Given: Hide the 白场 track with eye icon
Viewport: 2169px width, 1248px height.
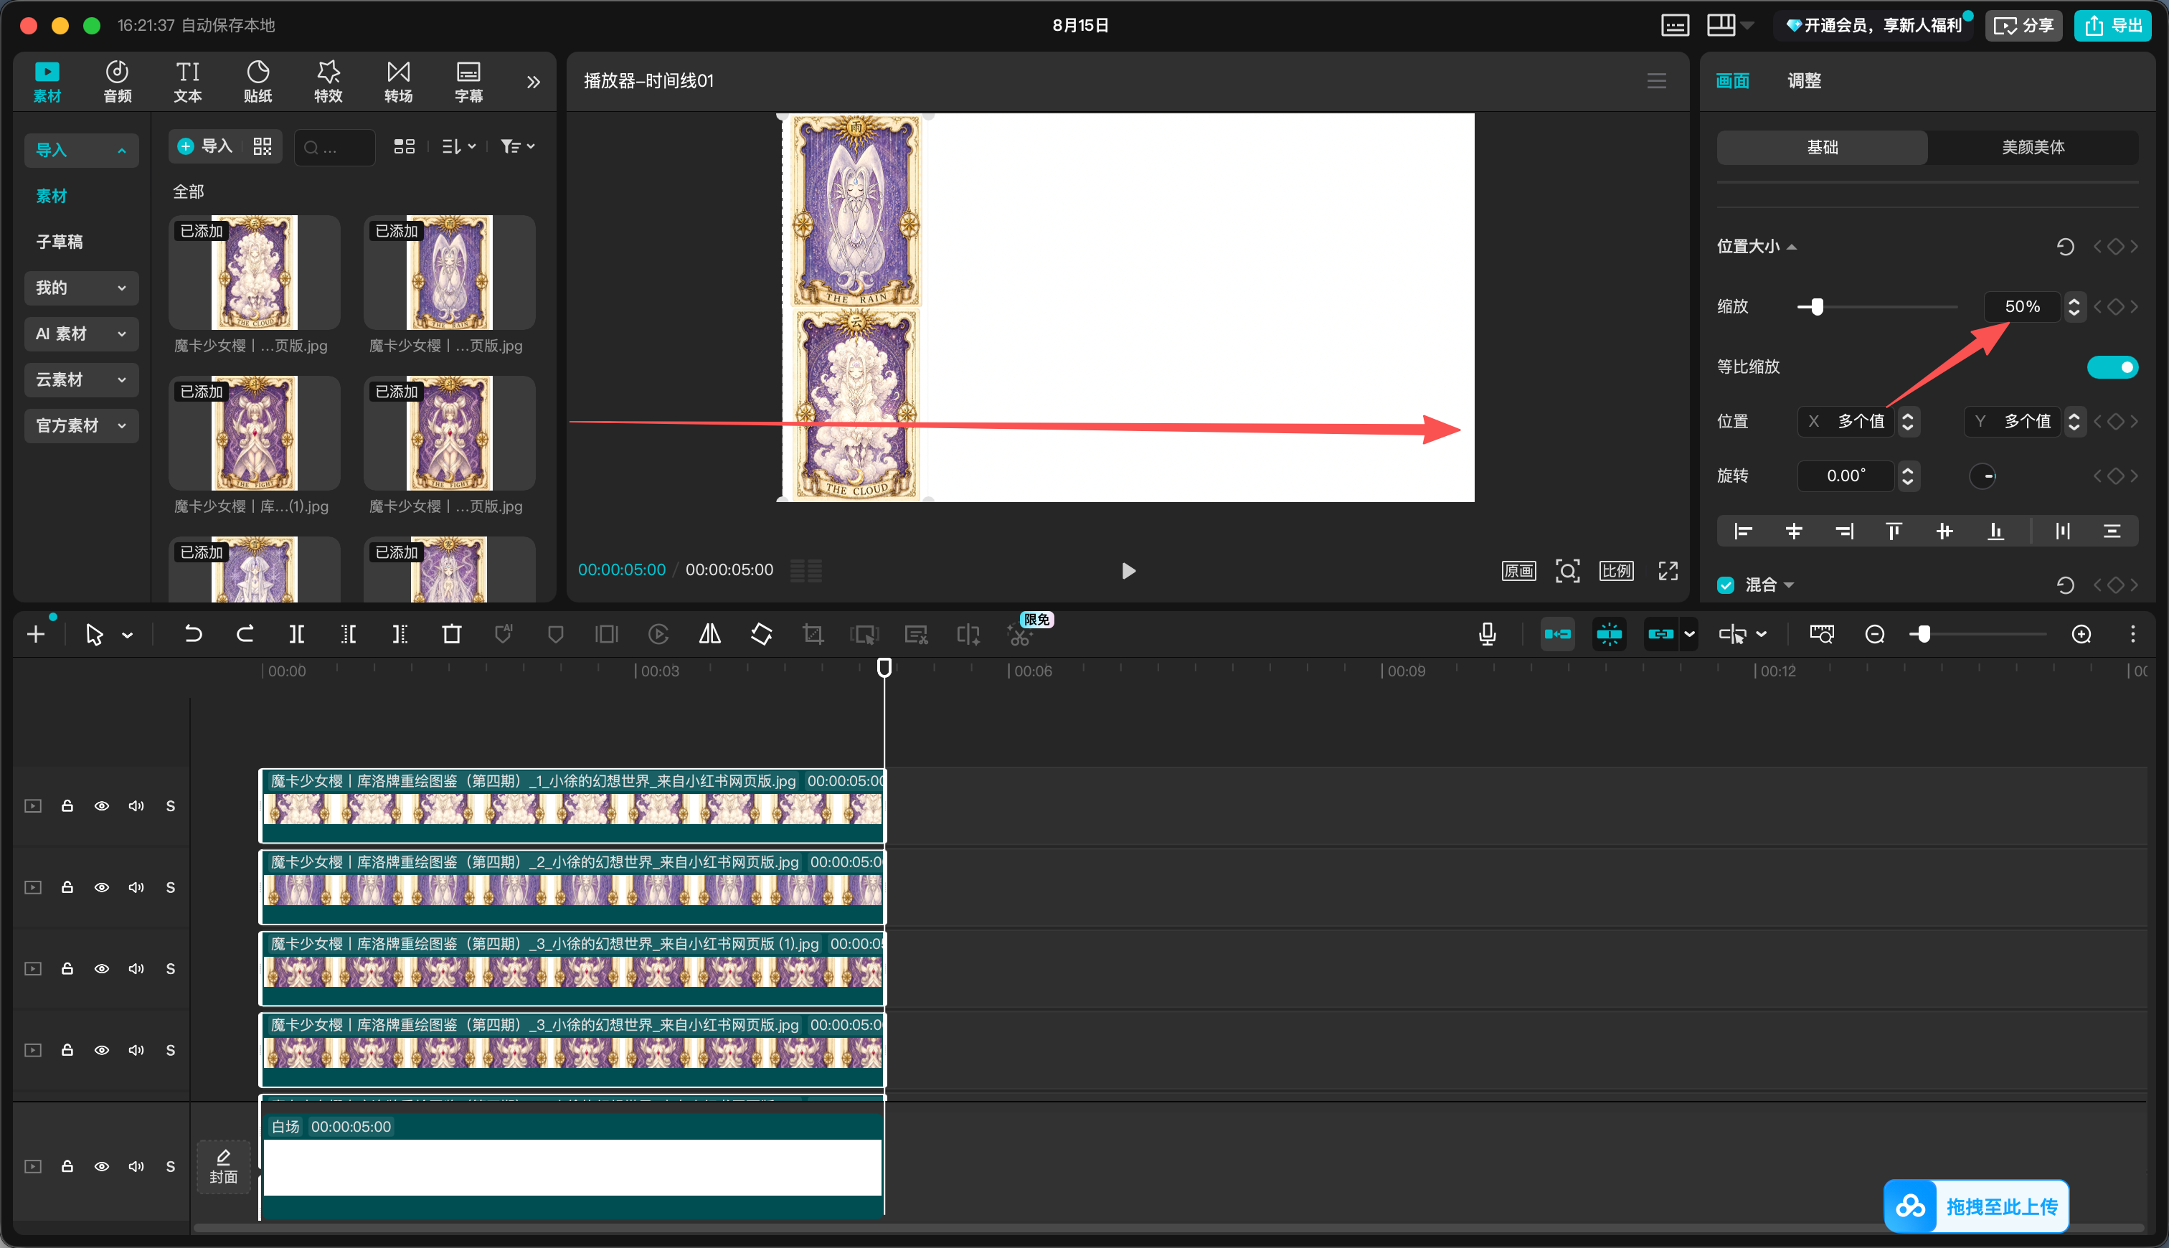Looking at the screenshot, I should tap(102, 1166).
